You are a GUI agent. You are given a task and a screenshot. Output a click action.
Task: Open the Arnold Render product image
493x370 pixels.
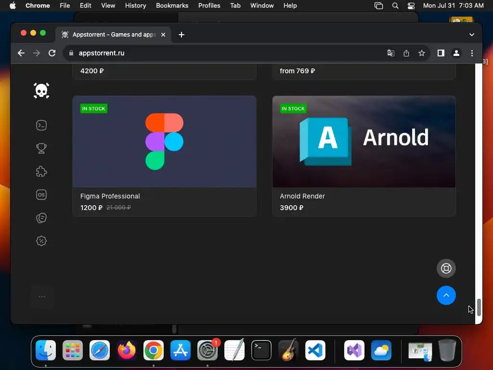tap(364, 142)
